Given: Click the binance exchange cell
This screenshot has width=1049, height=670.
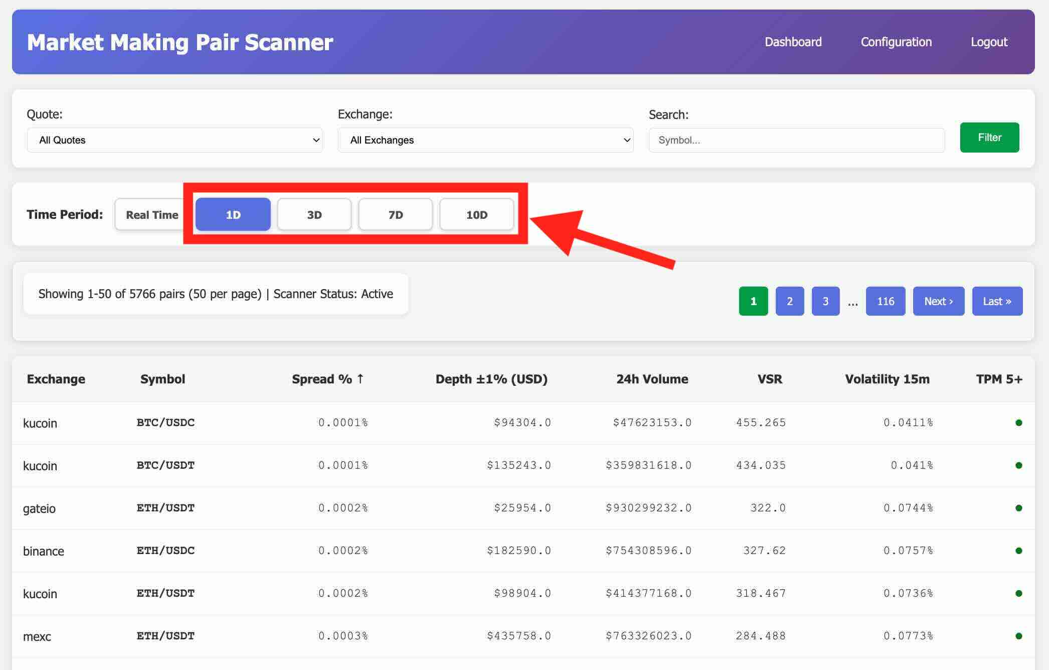Looking at the screenshot, I should (x=44, y=551).
